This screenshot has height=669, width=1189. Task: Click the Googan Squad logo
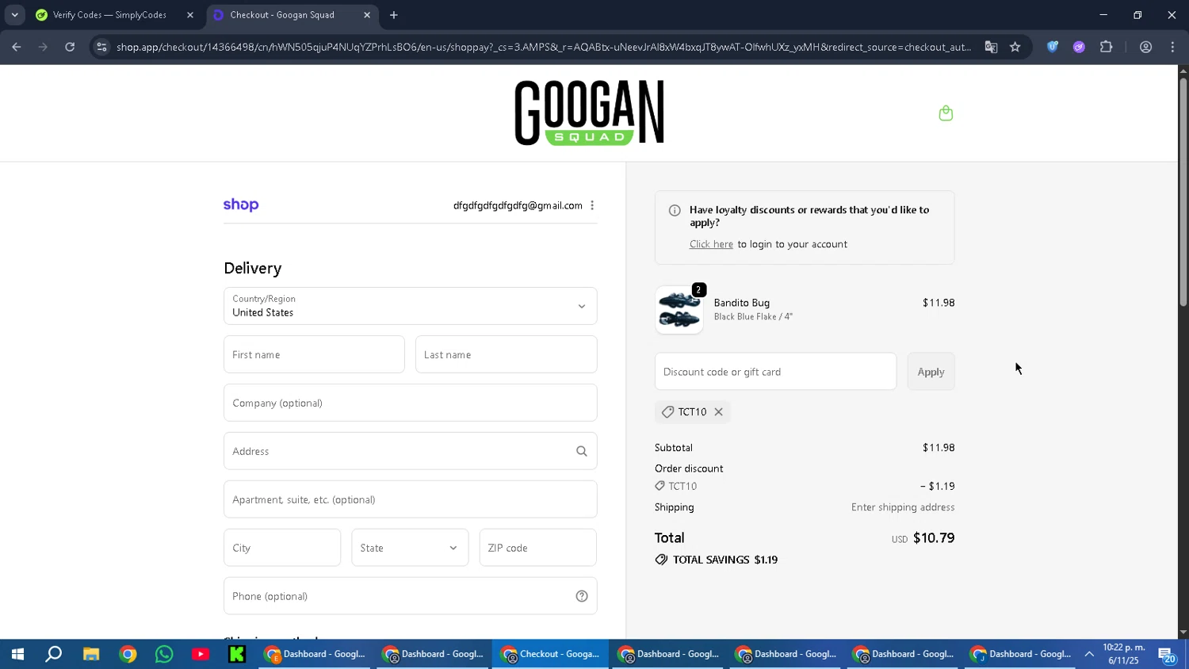pyautogui.click(x=589, y=113)
